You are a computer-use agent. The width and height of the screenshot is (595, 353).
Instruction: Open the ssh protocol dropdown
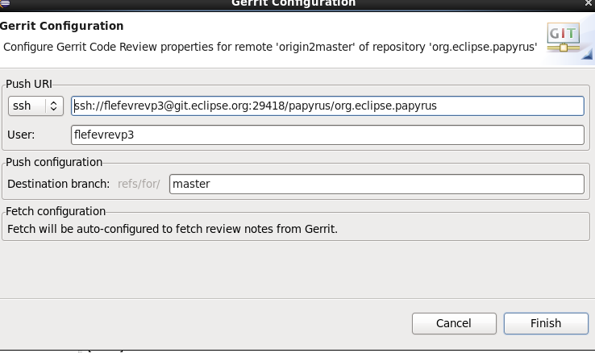tap(35, 106)
